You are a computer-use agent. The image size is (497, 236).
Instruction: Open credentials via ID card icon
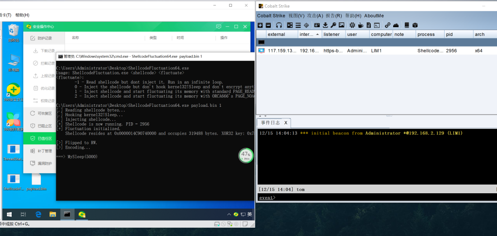pyautogui.click(x=317, y=25)
